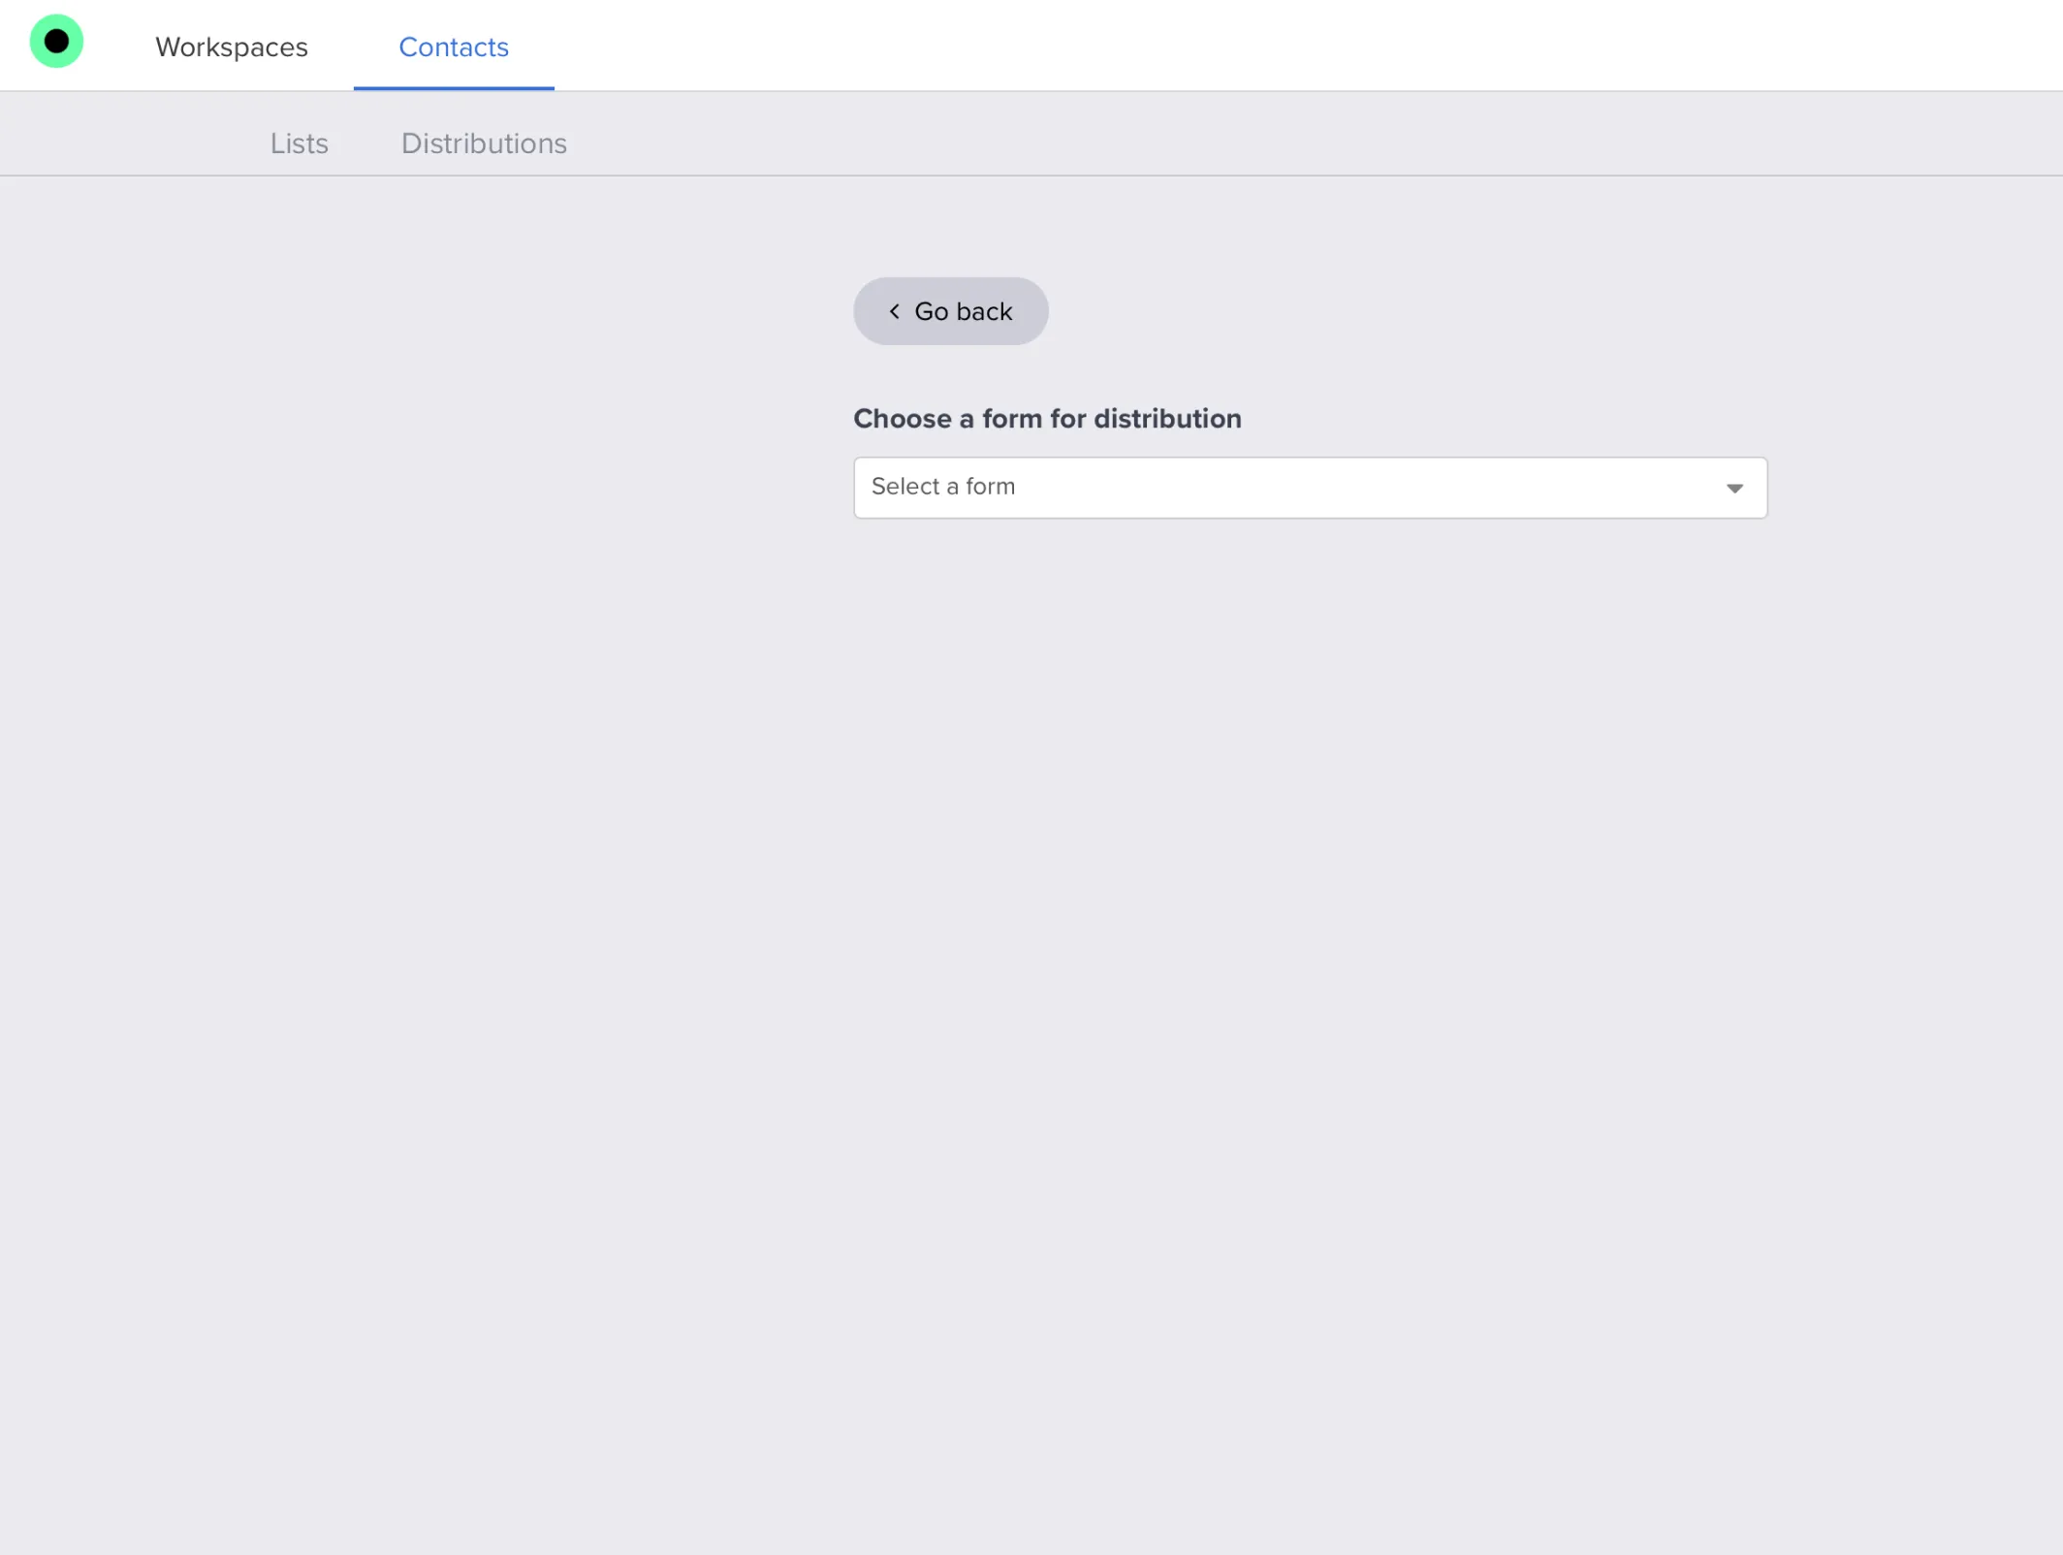2063x1555 pixels.
Task: Click the Distributions label in the sub-navigation
Action: 483,143
